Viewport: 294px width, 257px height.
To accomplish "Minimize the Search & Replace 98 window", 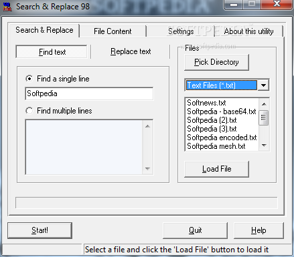I will pos(234,5).
